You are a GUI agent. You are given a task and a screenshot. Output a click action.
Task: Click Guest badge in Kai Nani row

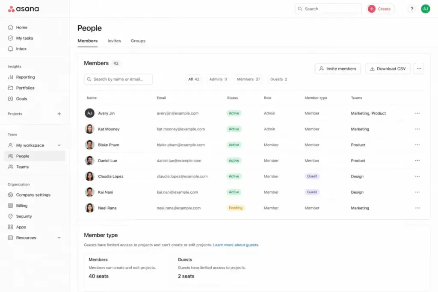tap(312, 192)
